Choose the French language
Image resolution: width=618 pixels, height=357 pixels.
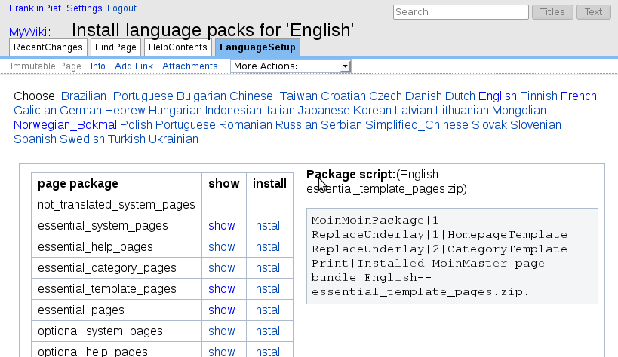pos(579,96)
